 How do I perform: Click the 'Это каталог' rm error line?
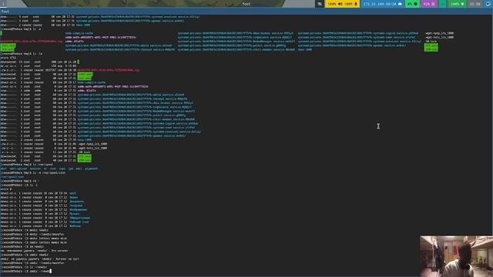pos(34,251)
